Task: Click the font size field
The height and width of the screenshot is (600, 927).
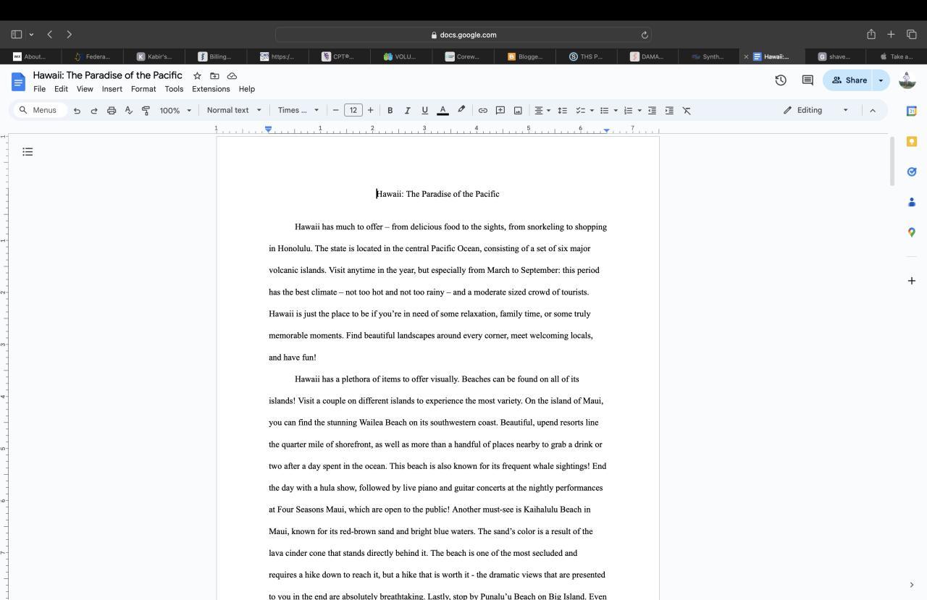Action: pyautogui.click(x=353, y=110)
